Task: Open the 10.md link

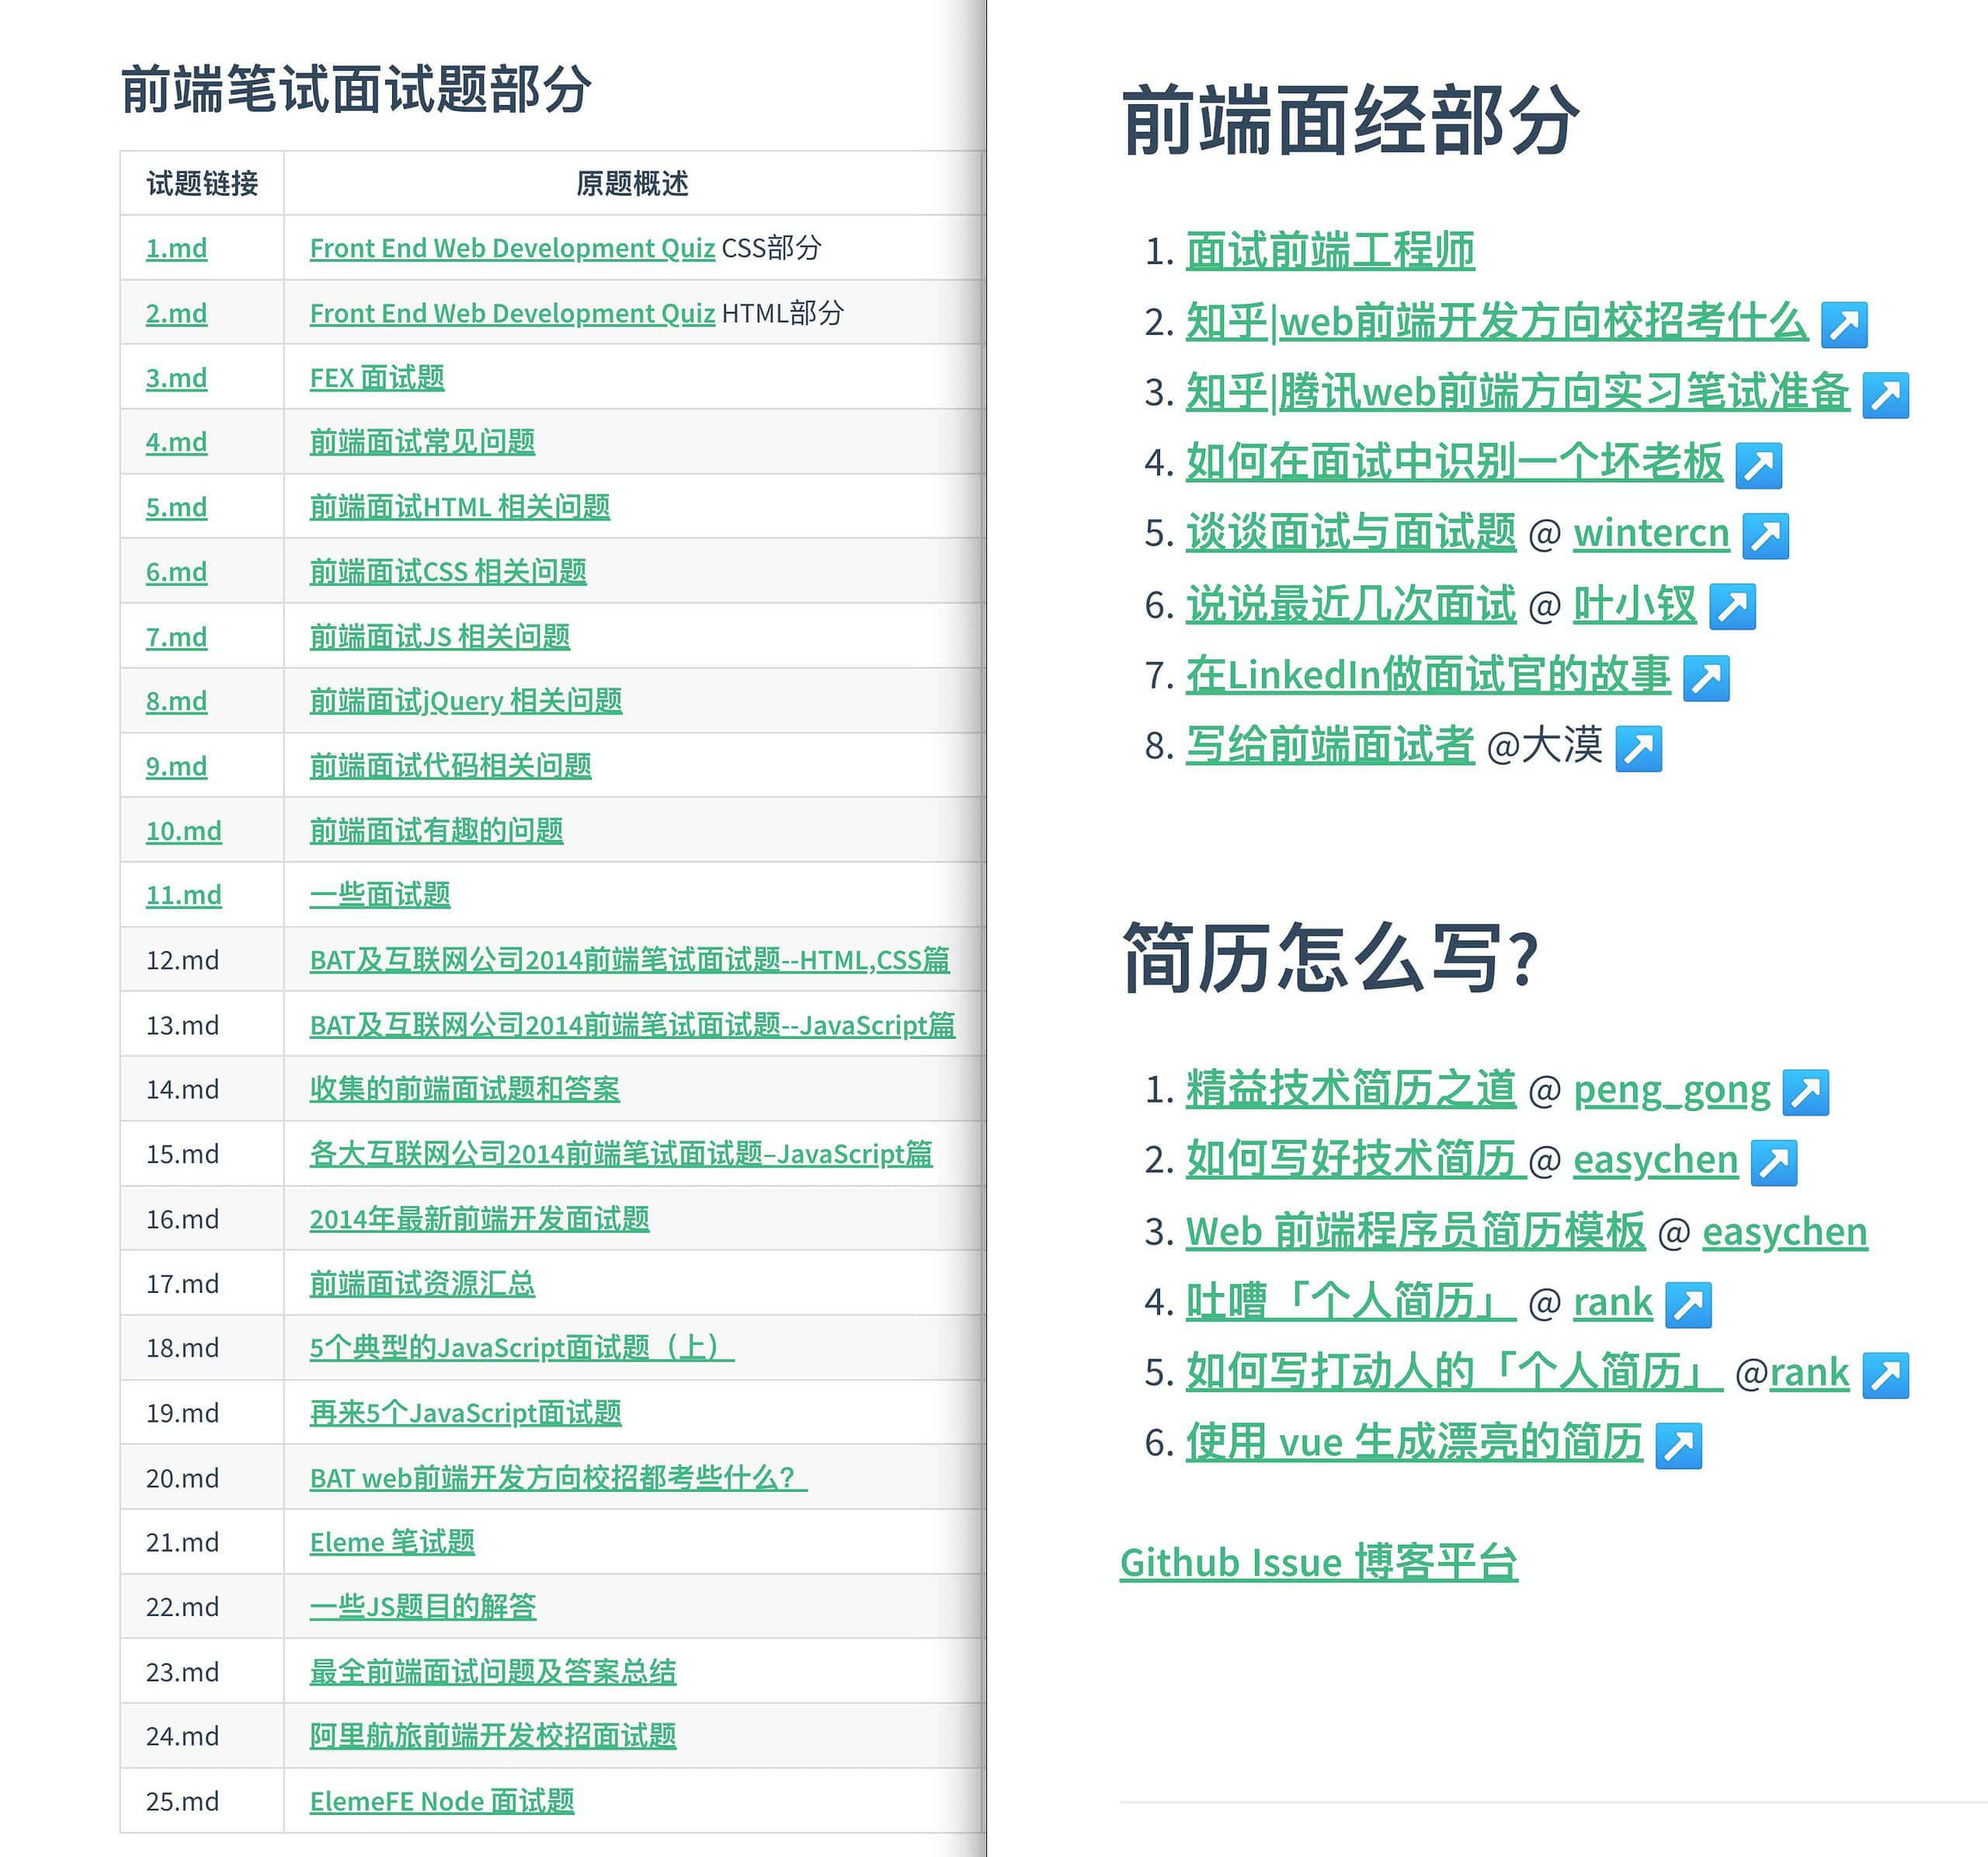Action: 184,831
